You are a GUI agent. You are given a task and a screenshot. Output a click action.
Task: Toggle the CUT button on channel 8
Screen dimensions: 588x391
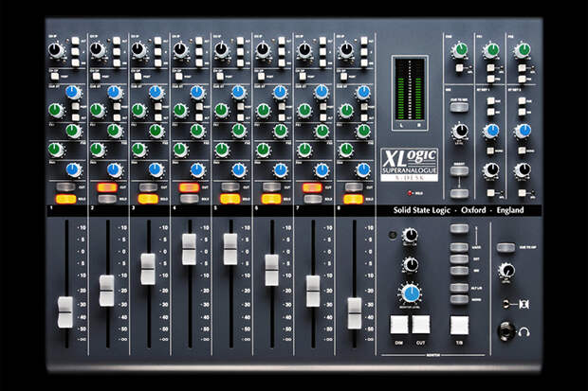[x=354, y=187]
